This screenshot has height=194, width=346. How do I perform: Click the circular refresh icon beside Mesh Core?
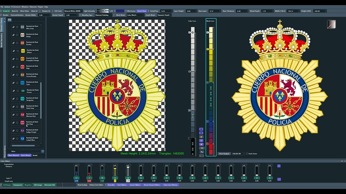point(201,141)
